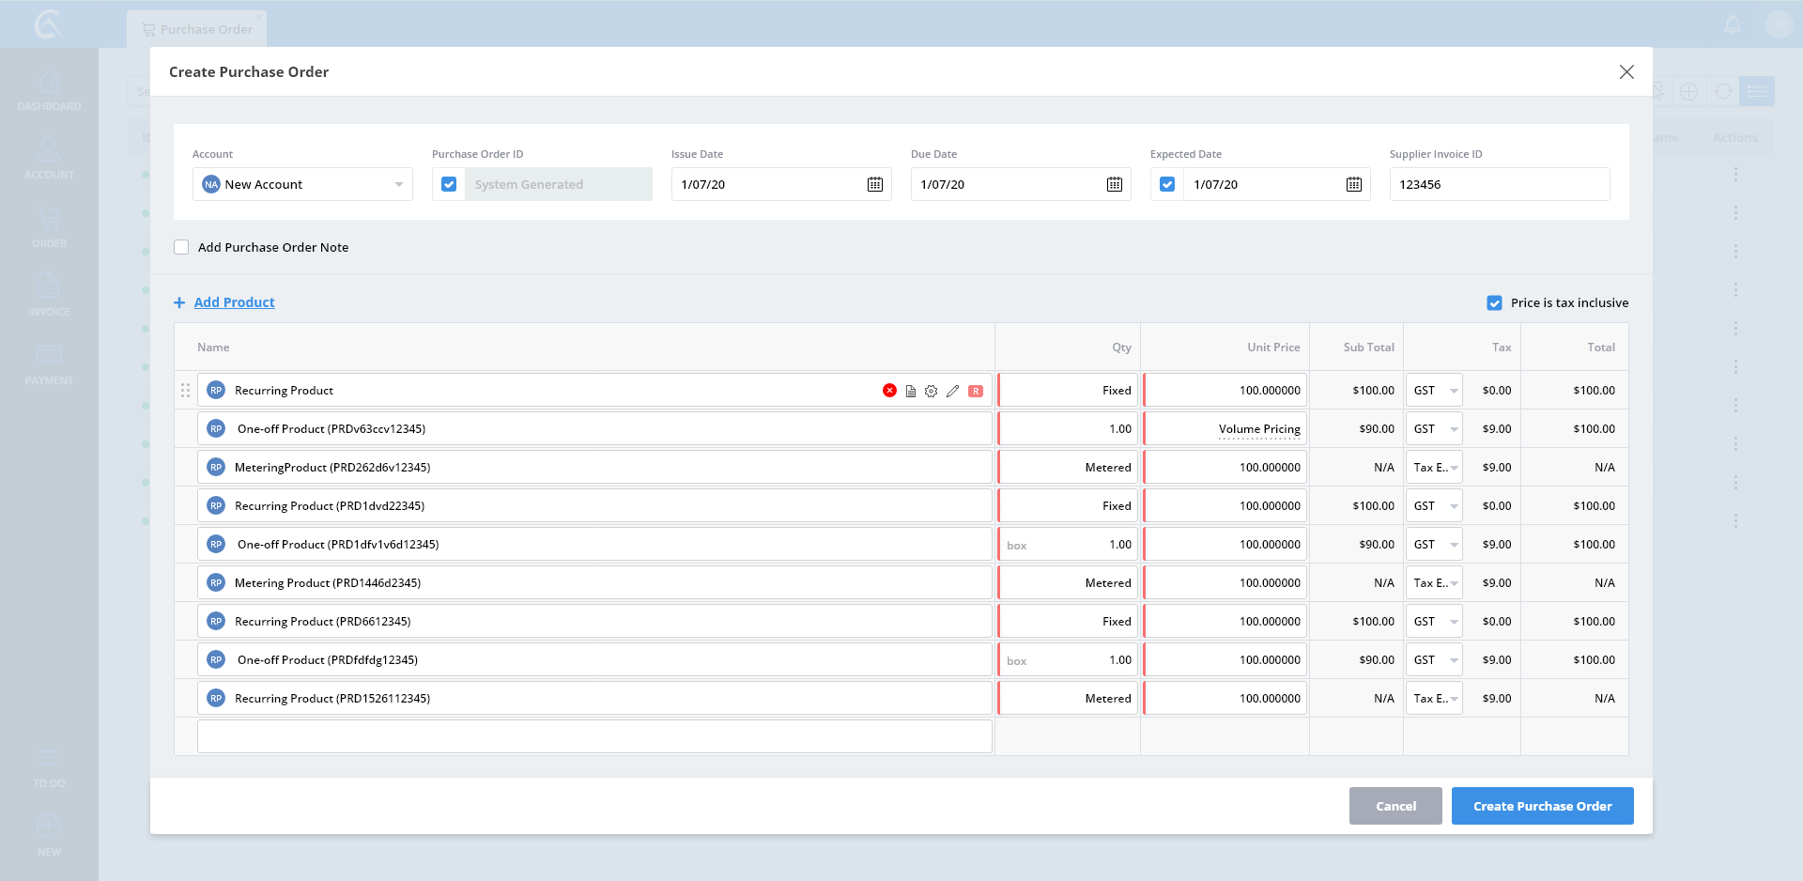Switch to the Purchase Order tab

(197, 29)
